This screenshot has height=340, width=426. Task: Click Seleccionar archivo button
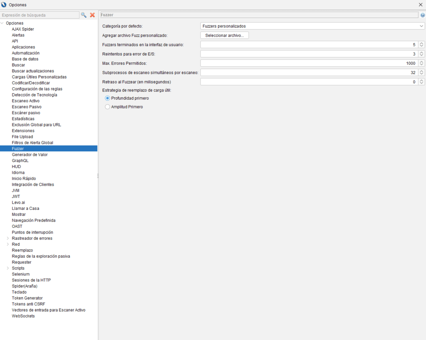225,35
